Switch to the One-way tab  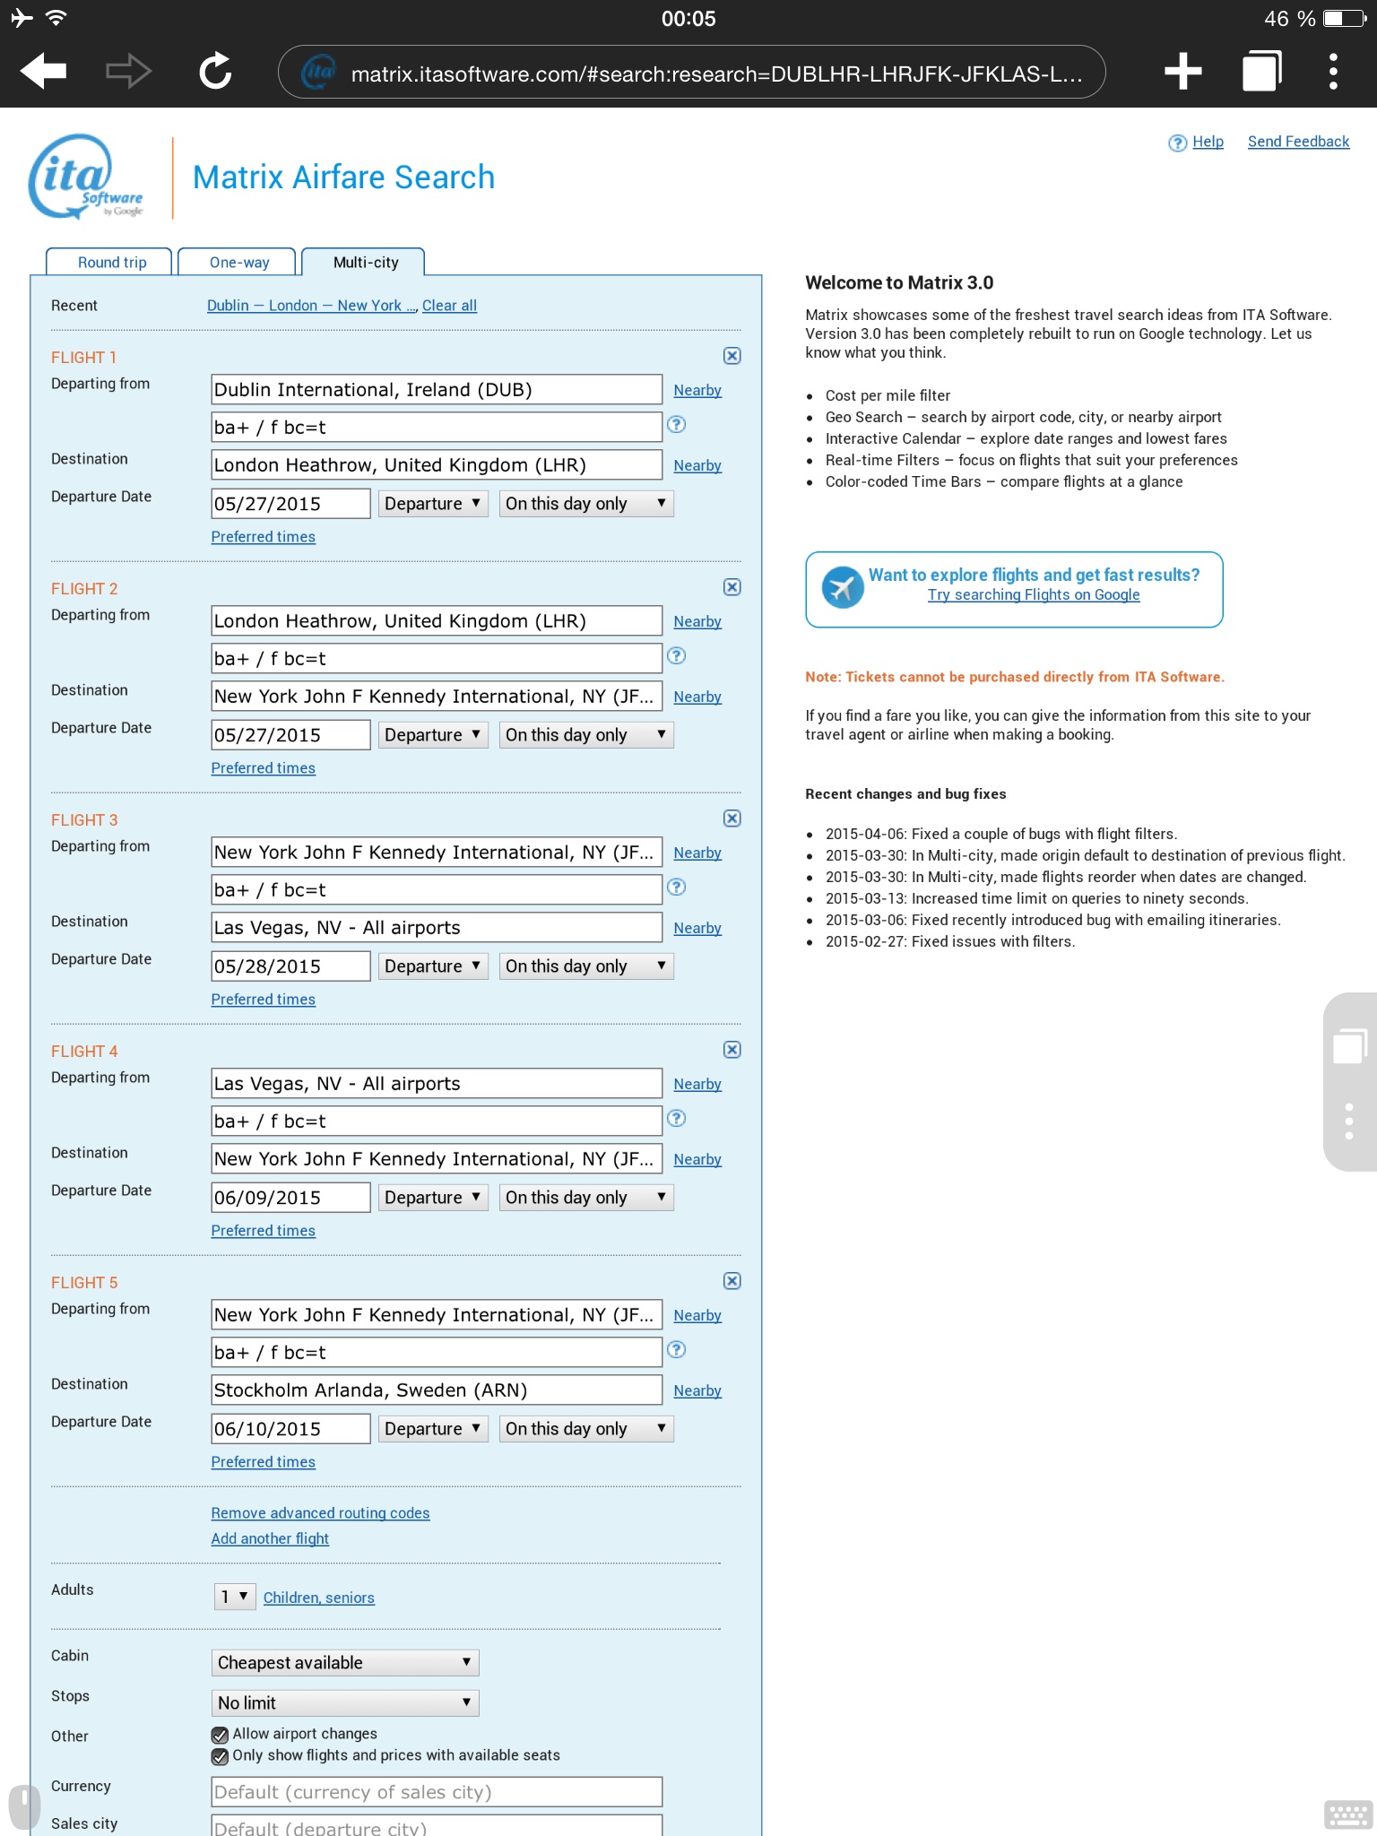pos(238,263)
